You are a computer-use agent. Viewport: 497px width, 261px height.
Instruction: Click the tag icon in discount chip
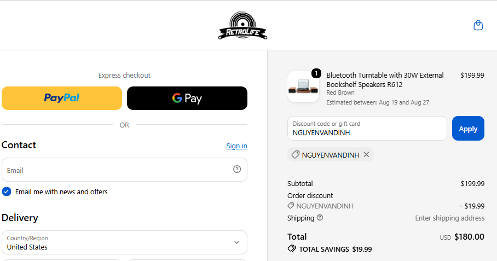296,154
